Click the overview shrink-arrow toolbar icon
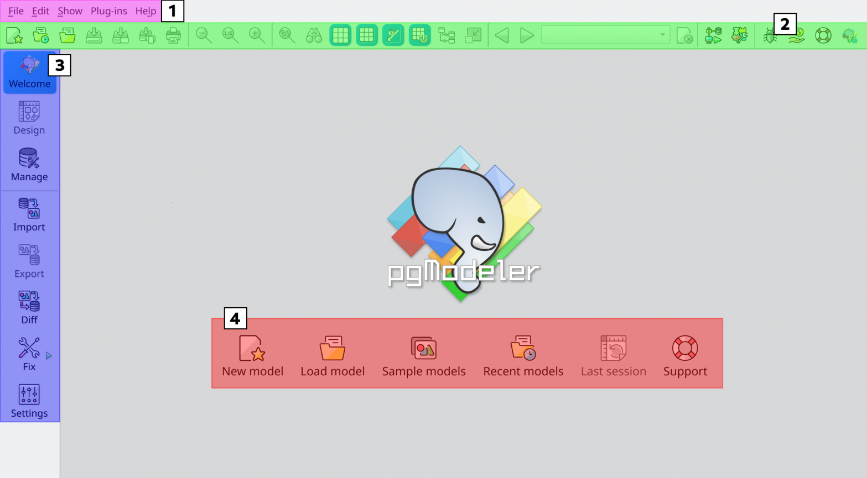 473,35
